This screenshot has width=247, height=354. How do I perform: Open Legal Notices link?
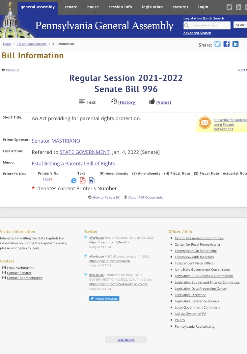(x=126, y=340)
